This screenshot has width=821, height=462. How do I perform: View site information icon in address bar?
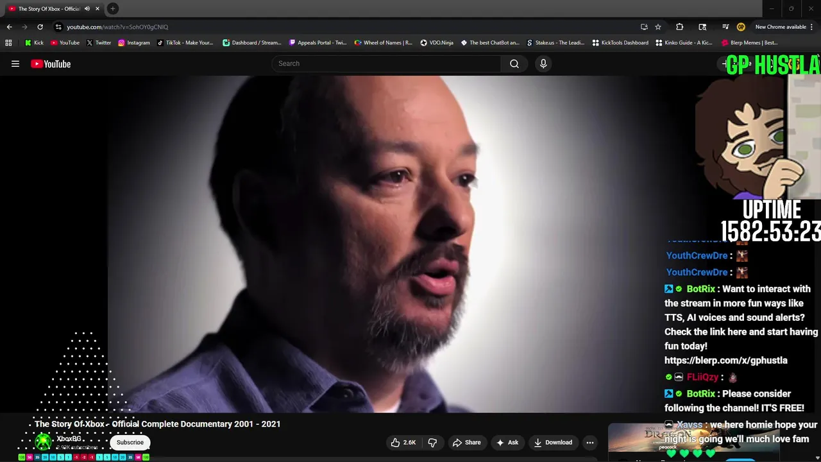pos(58,27)
